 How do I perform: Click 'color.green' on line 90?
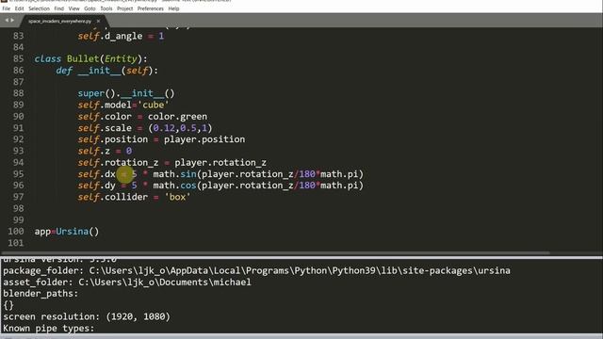[178, 117]
